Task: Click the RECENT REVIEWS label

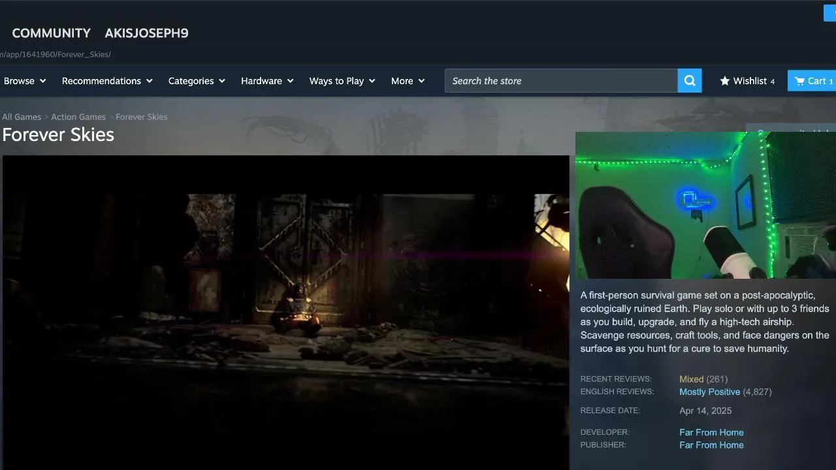Action: pyautogui.click(x=616, y=379)
